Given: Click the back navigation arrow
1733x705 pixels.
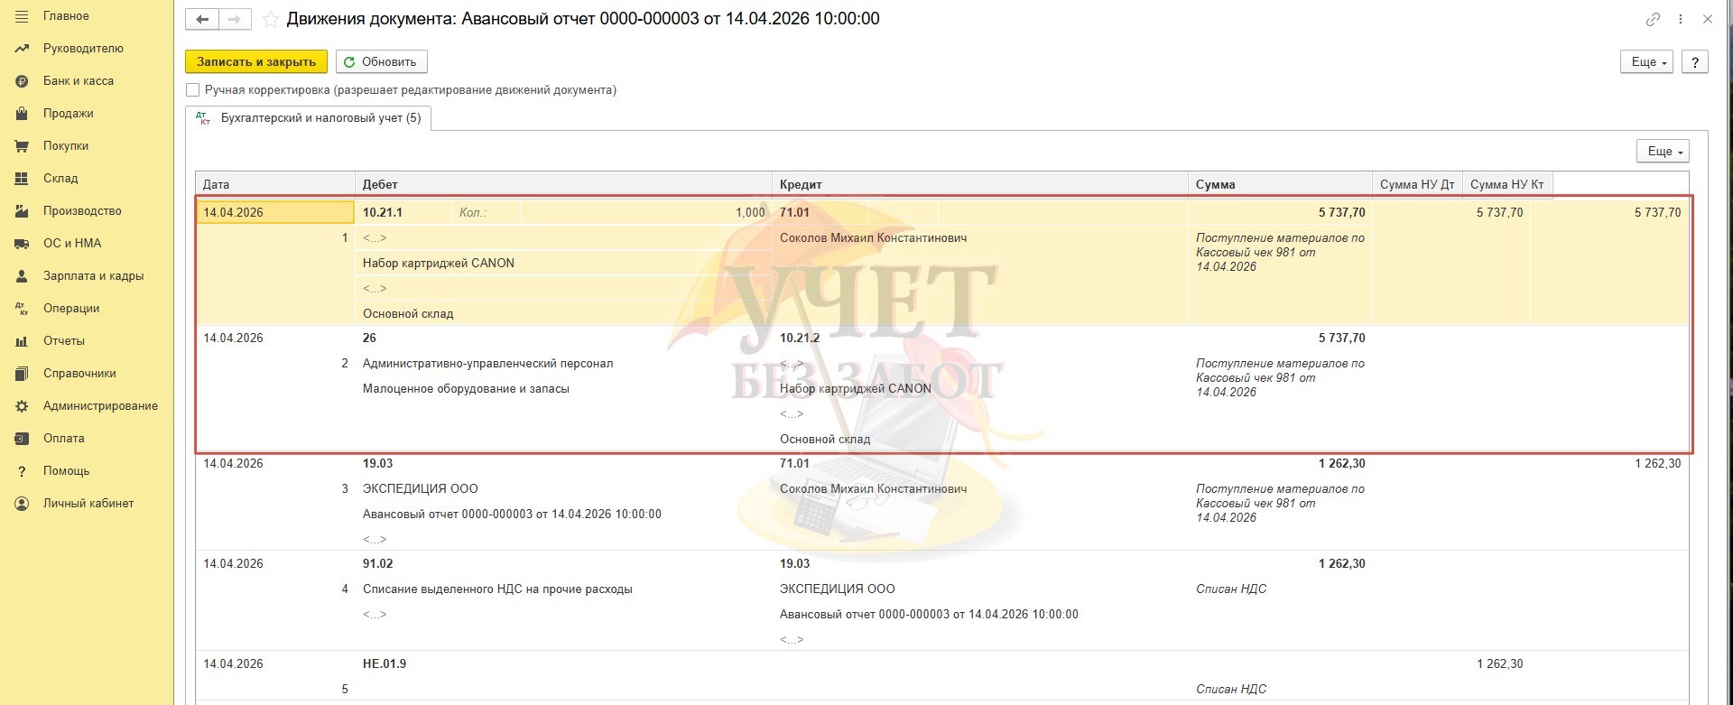Looking at the screenshot, I should 201,19.
